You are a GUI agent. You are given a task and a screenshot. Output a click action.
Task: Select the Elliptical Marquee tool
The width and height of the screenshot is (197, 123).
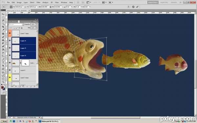pyautogui.click(x=3, y=17)
